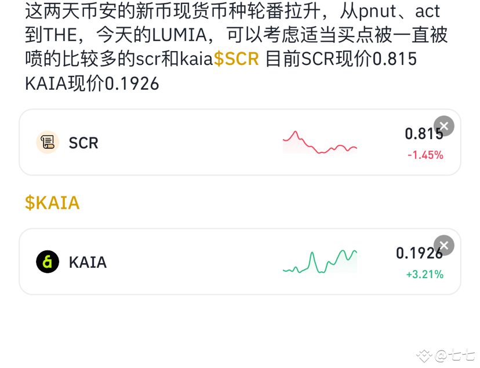Click the first line mentioning pnut、act

pyautogui.click(x=232, y=11)
